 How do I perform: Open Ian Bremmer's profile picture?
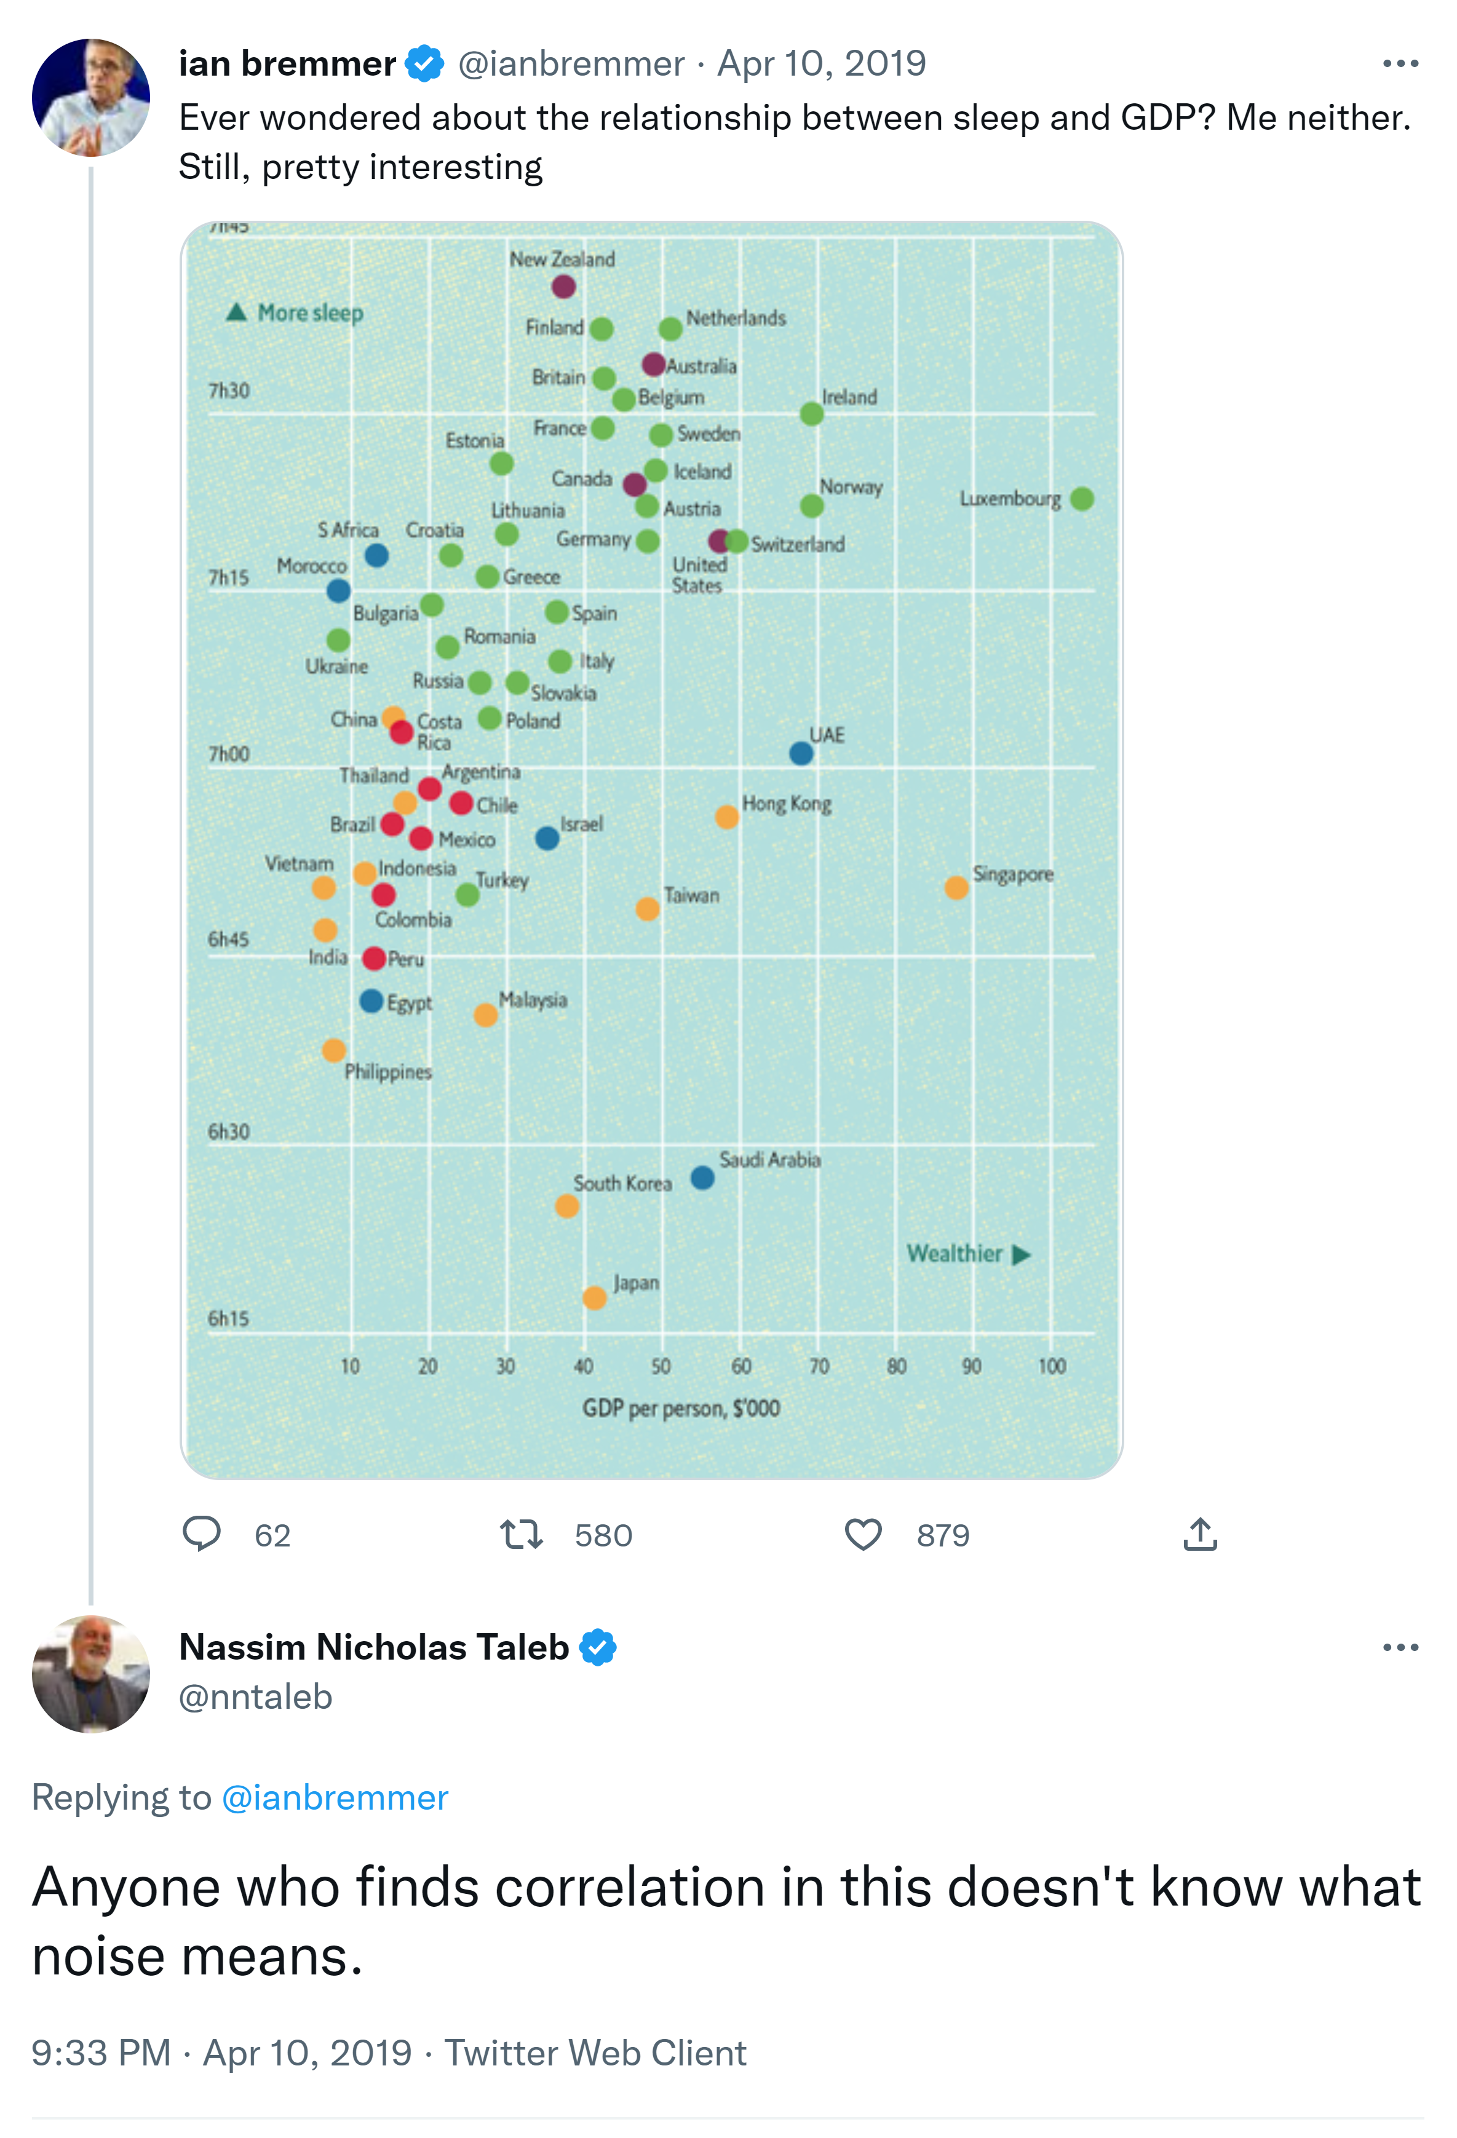click(90, 98)
